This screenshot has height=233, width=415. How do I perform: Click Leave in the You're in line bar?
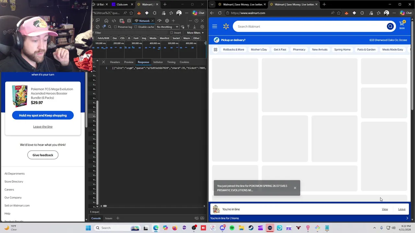[x=402, y=209]
